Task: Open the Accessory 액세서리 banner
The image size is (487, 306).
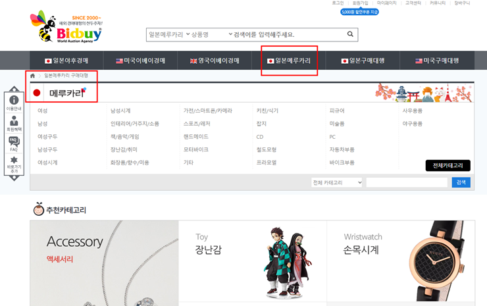Action: click(x=104, y=263)
